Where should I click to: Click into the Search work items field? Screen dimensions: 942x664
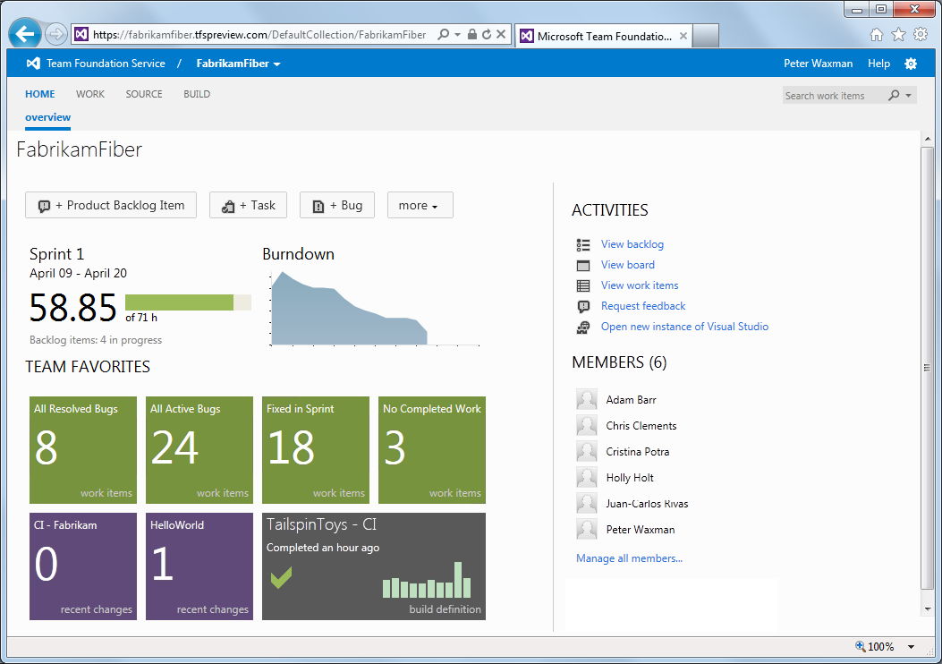click(834, 95)
